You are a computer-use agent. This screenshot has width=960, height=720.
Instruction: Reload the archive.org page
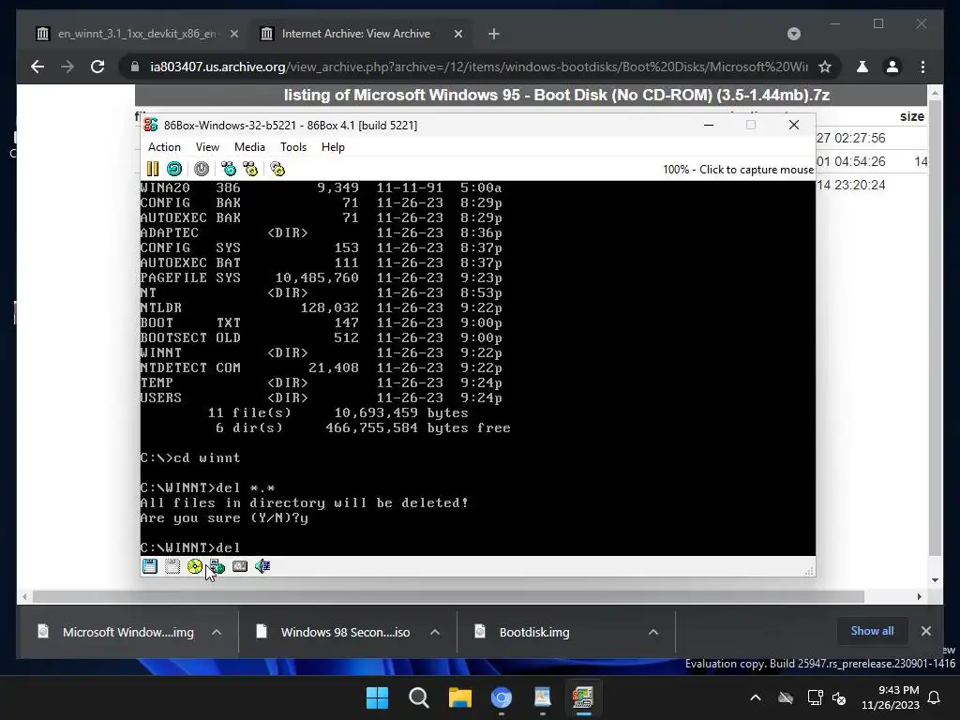tap(97, 67)
